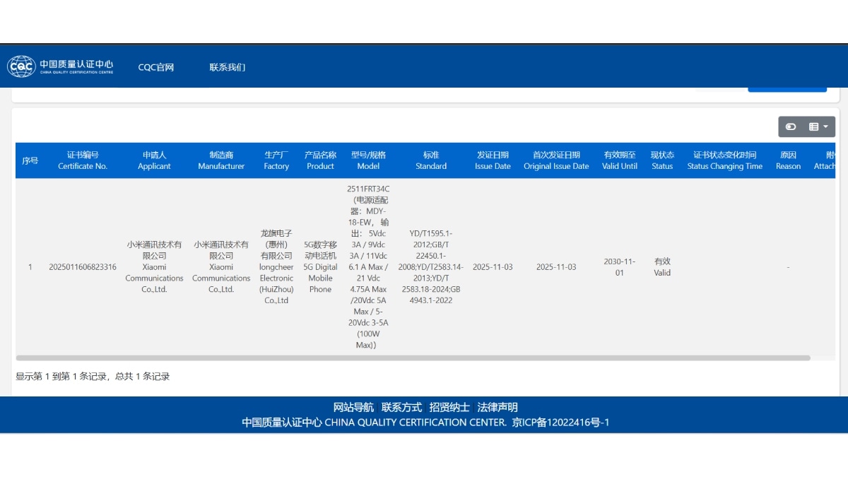848x477 pixels.
Task: Select certificate number 2025011606823316 in the table
Action: coord(83,267)
